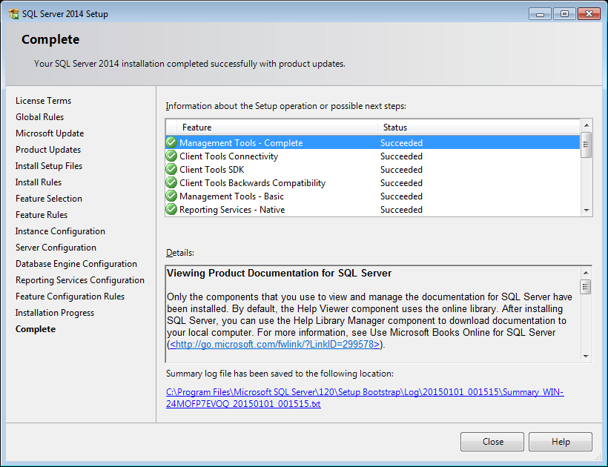Click the Status column header
The image size is (608, 467).
[x=478, y=127]
